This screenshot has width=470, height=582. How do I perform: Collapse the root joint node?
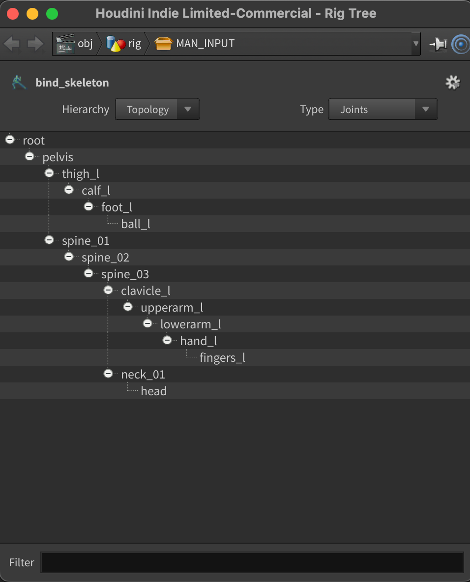[10, 140]
